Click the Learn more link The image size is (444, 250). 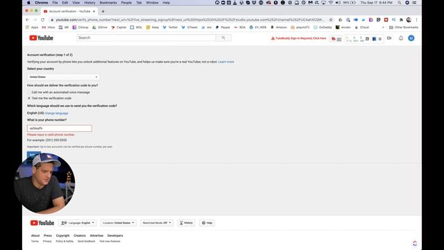(x=226, y=62)
